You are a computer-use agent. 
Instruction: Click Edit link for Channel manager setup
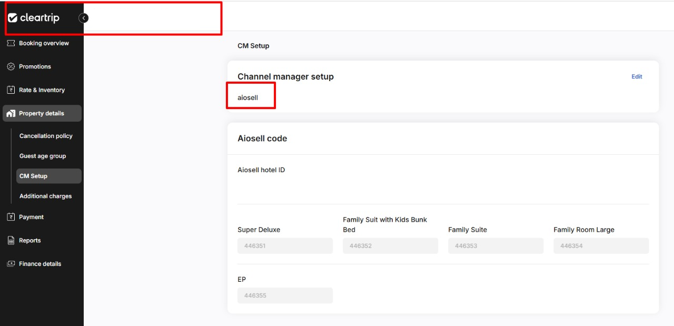(x=637, y=76)
